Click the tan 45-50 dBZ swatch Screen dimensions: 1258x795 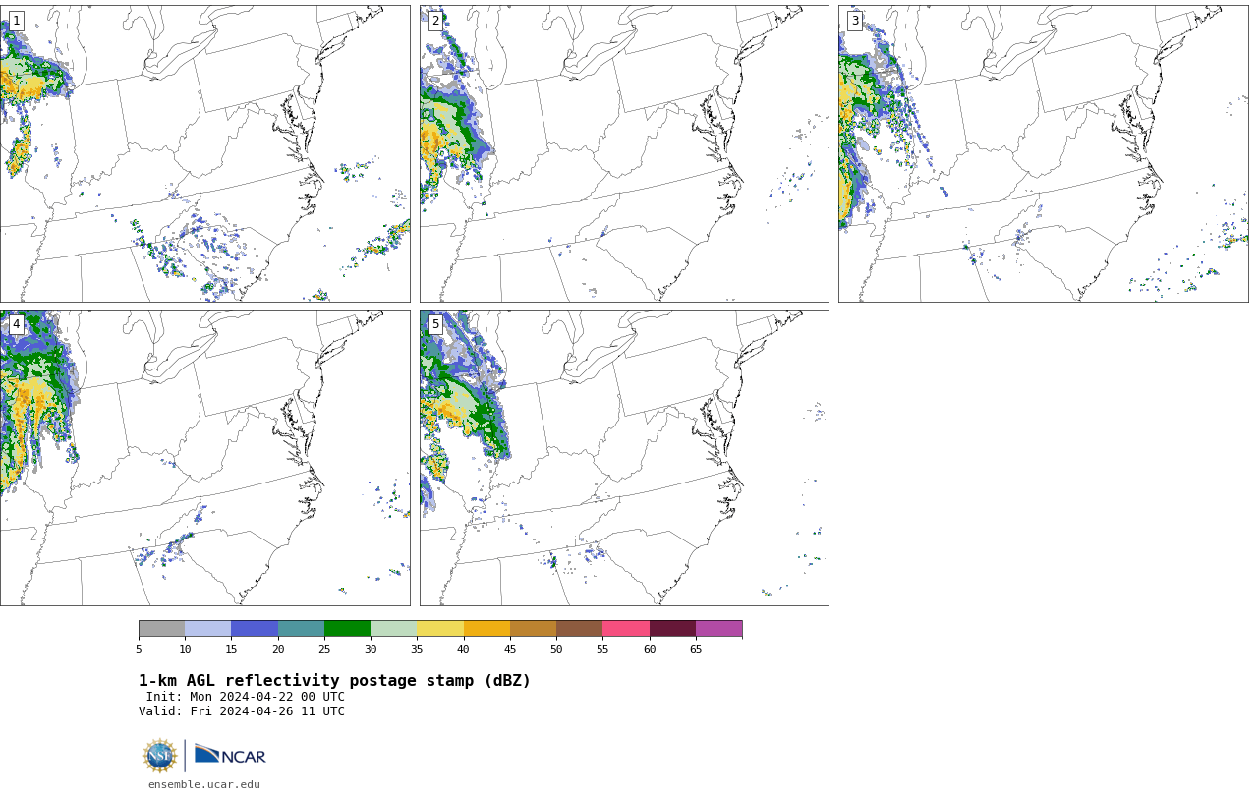point(533,629)
